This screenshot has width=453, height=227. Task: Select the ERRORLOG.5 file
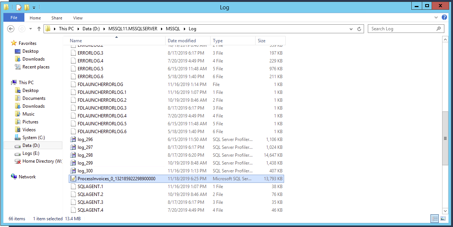click(x=90, y=69)
